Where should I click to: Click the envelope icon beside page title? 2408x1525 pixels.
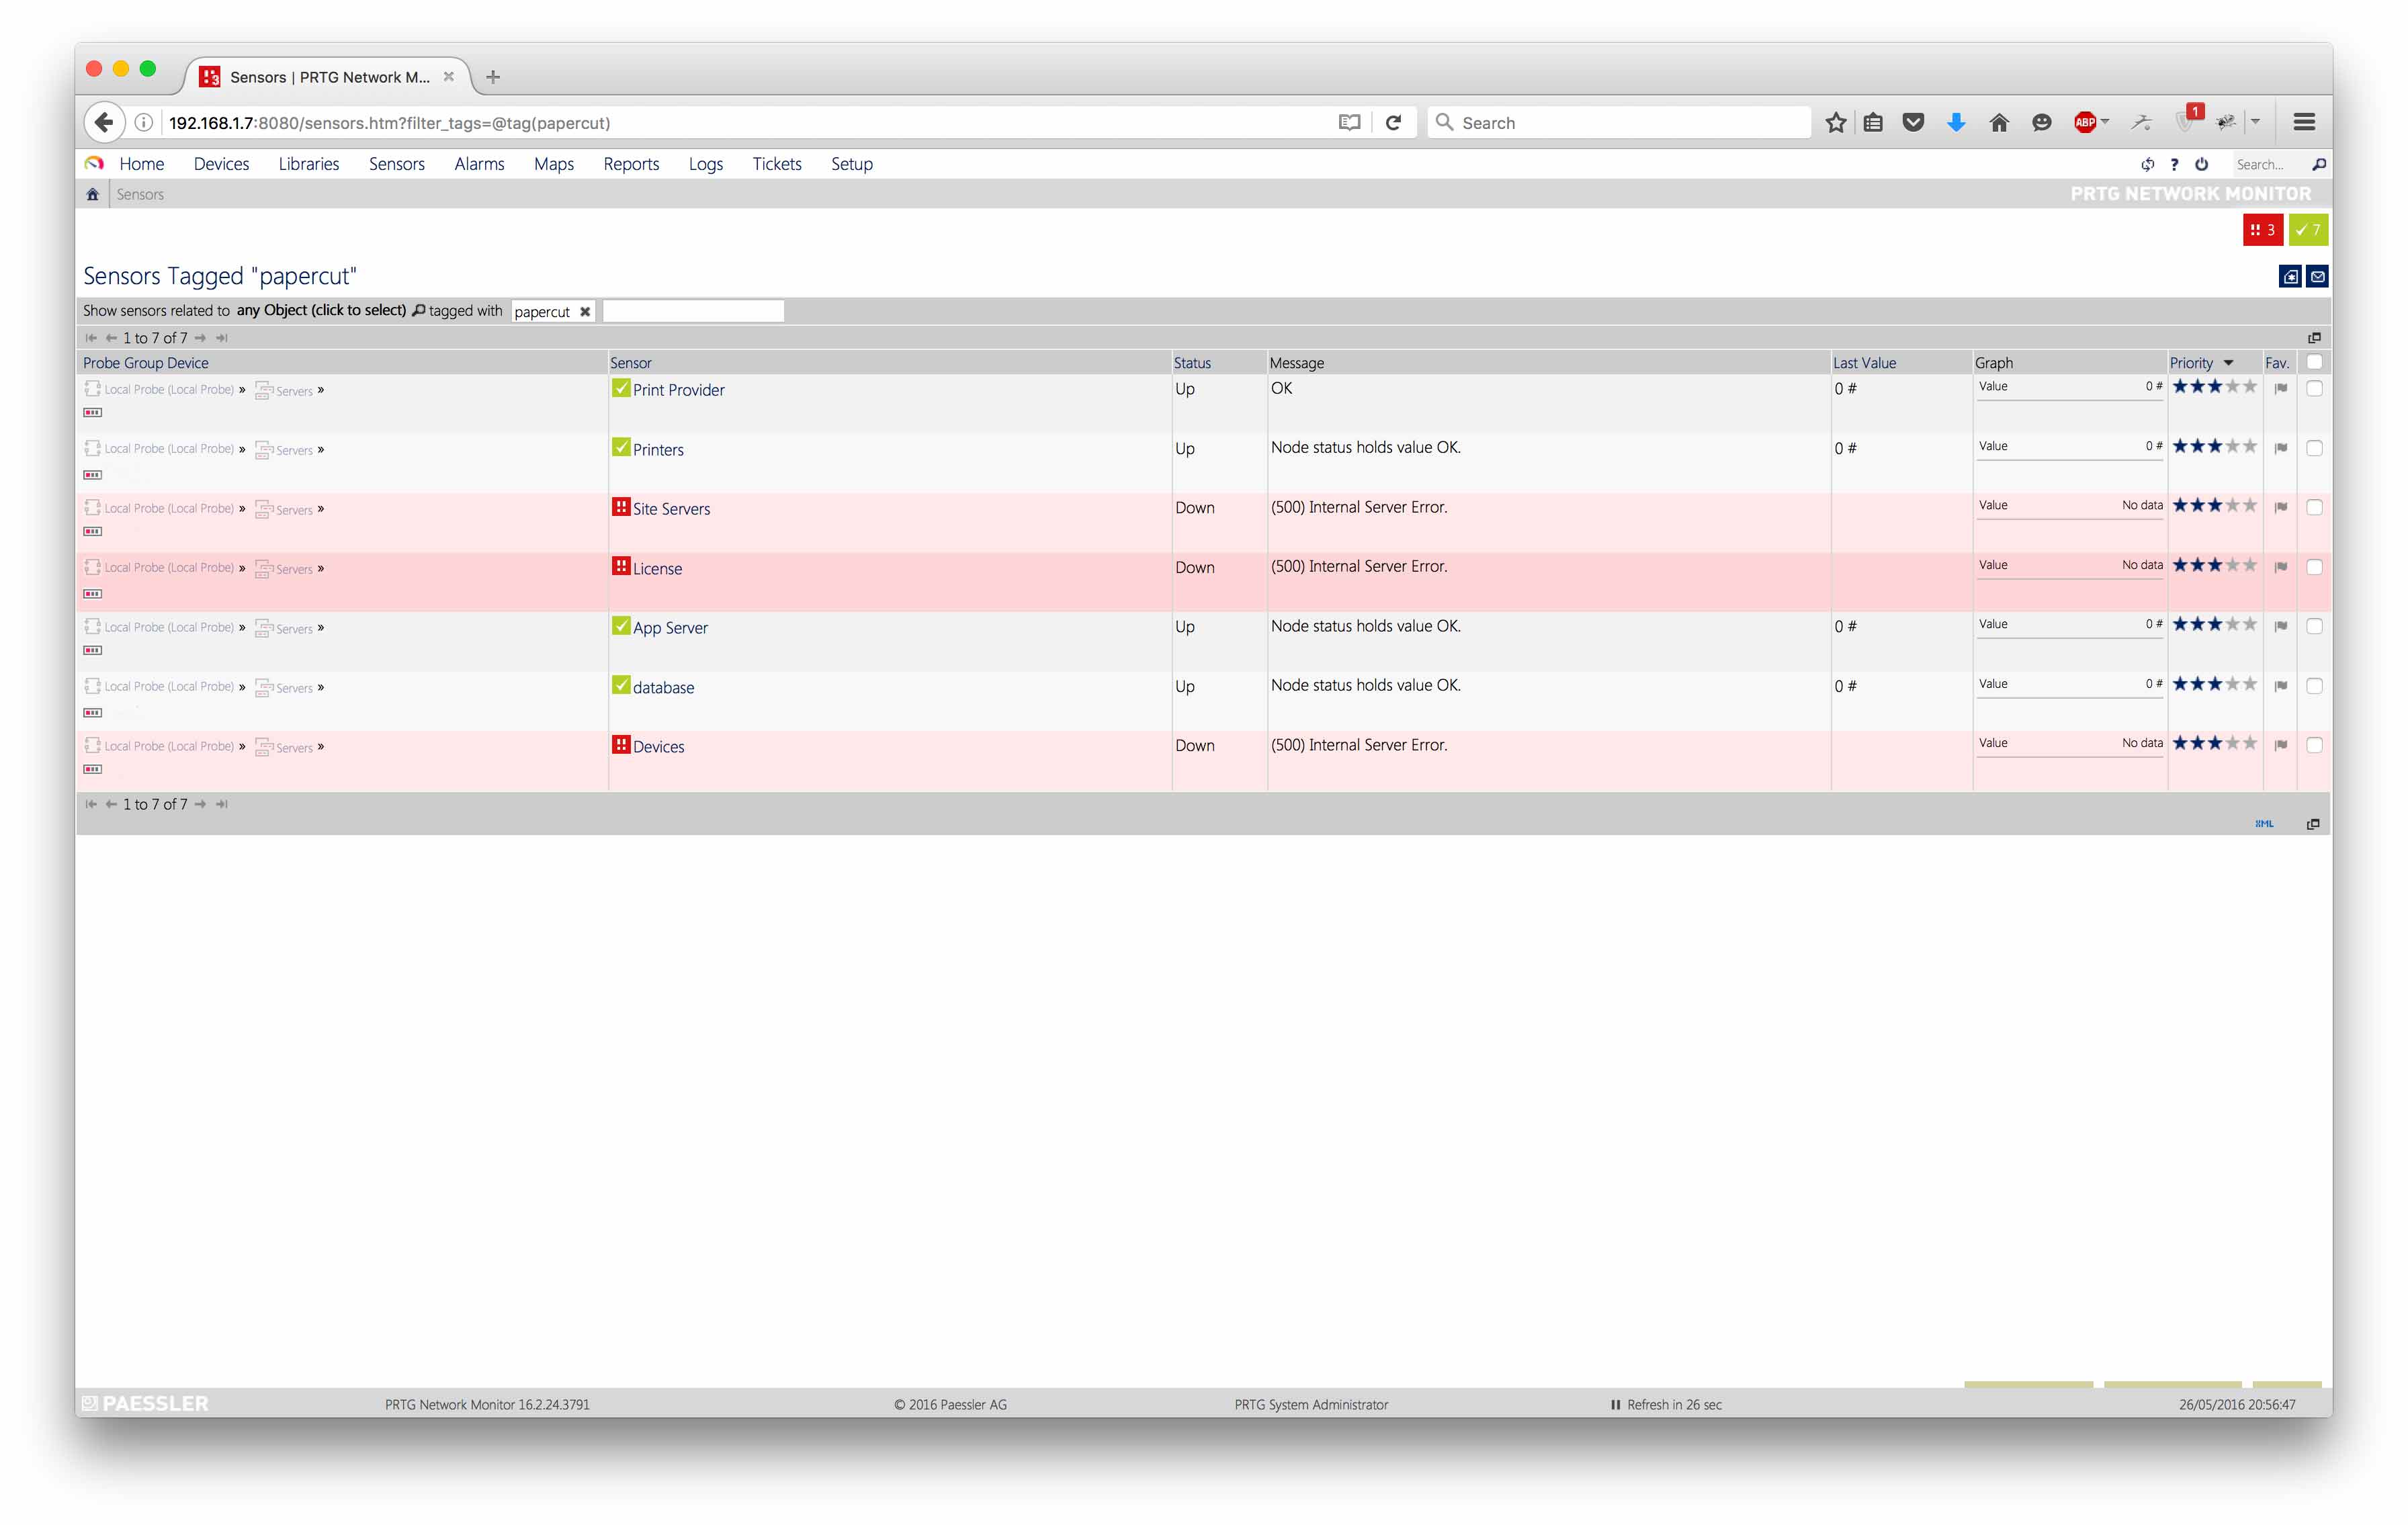(x=2317, y=277)
